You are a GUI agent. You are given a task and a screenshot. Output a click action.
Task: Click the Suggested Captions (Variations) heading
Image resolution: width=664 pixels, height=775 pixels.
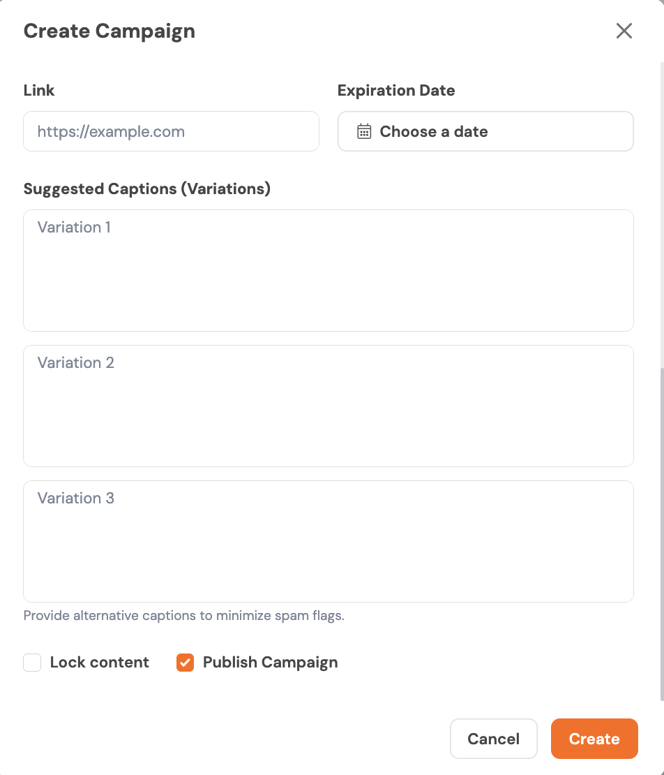coord(146,189)
